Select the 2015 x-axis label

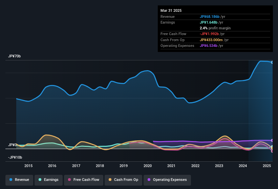[28, 166]
